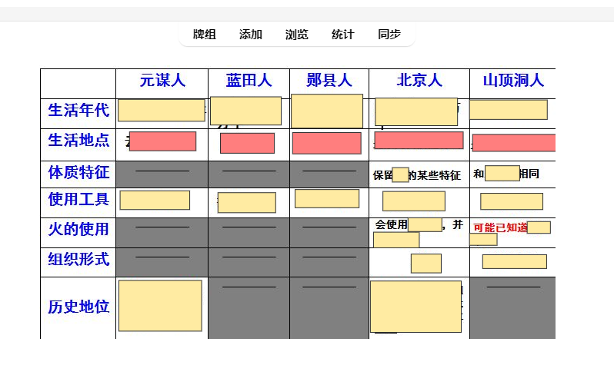Click the 郧县人 column header
Image resolution: width=614 pixels, height=385 pixels.
[329, 81]
